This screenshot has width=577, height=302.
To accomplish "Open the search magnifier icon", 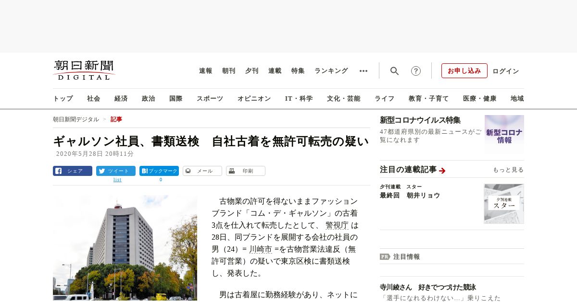I will [394, 71].
